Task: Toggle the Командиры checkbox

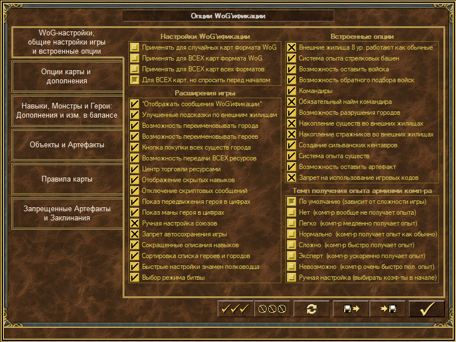Action: (292, 91)
